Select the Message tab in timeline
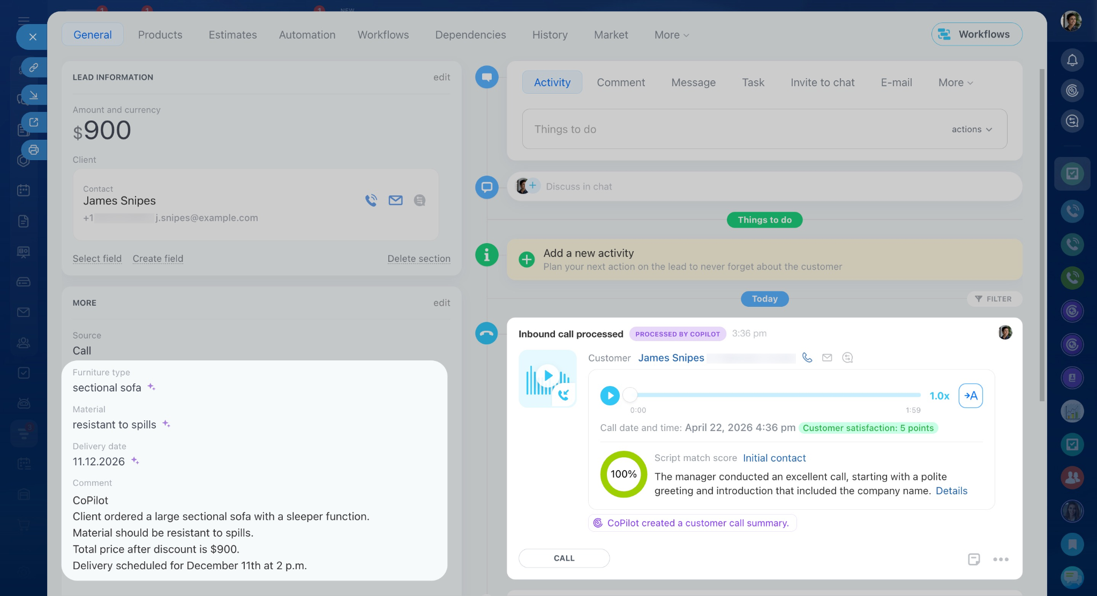 [693, 82]
